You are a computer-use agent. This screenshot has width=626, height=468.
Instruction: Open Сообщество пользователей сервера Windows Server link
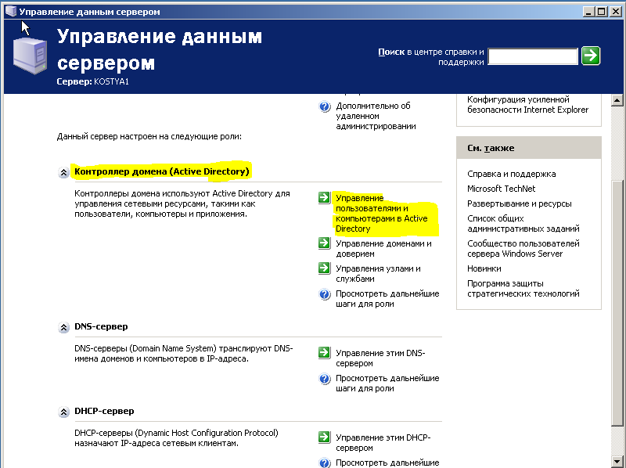[x=523, y=248]
